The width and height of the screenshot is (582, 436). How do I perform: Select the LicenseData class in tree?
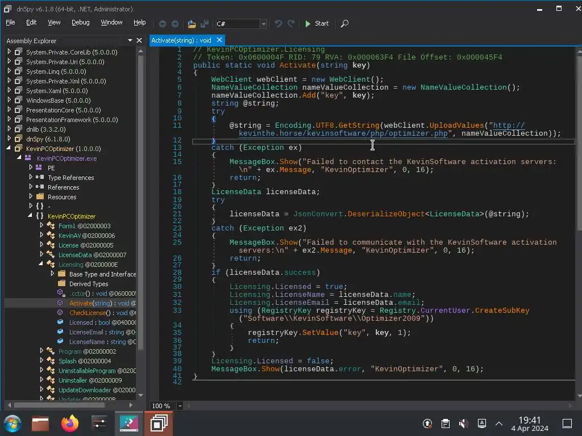click(92, 255)
